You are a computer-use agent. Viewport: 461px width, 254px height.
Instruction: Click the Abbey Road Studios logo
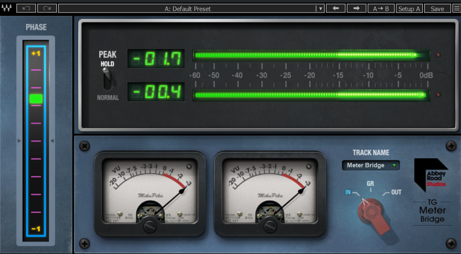click(x=431, y=175)
